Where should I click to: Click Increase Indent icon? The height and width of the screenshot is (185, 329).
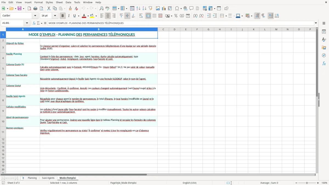(209, 16)
